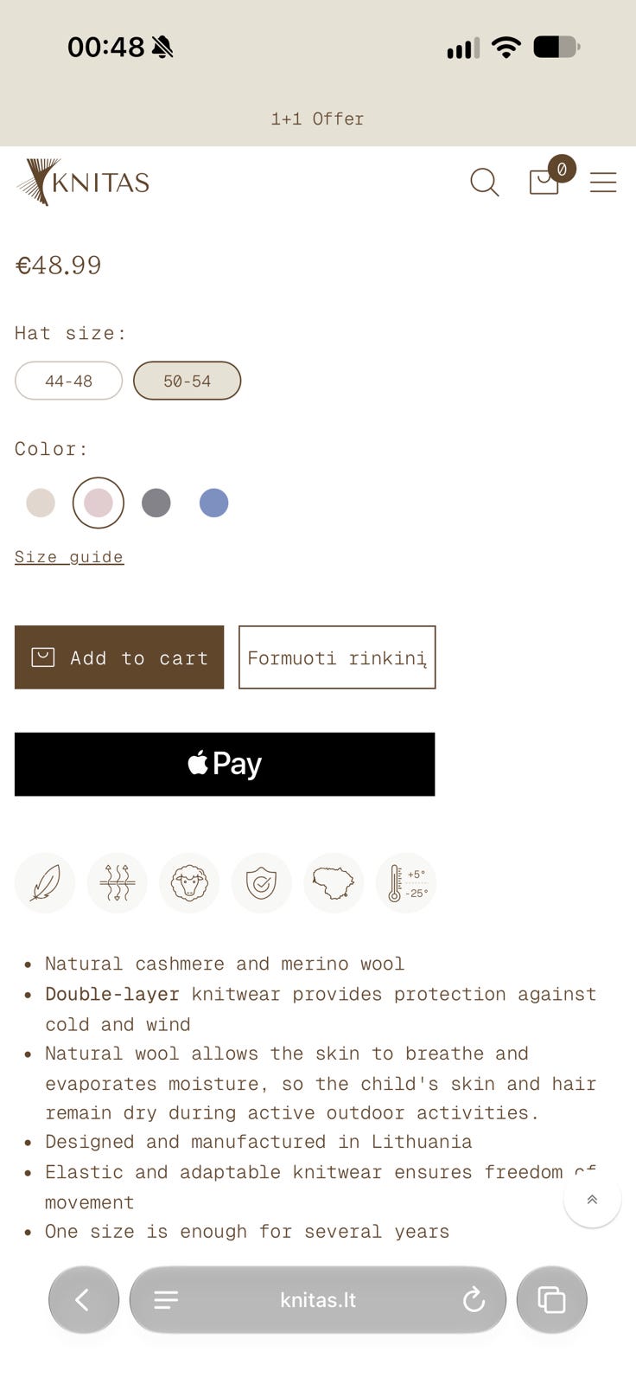Image resolution: width=636 pixels, height=1384 pixels.
Task: Tap the feather lightweight feature icon
Action: click(x=45, y=883)
